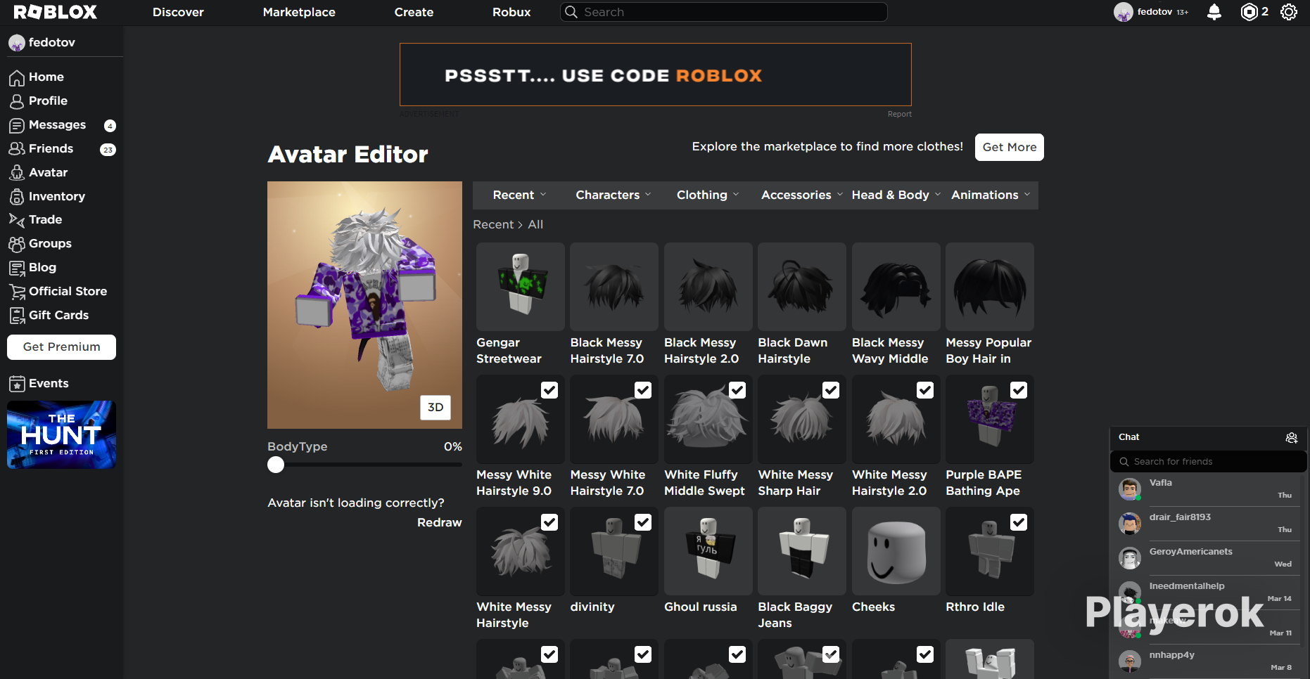Expand the Accessories dropdown
Image resolution: width=1310 pixels, height=679 pixels.
pos(801,195)
